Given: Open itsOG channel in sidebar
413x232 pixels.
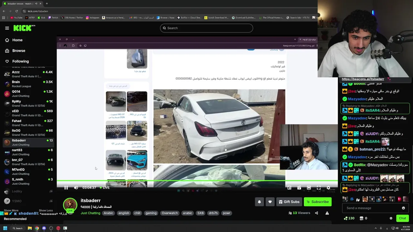Looking at the screenshot, I should point(28,132).
